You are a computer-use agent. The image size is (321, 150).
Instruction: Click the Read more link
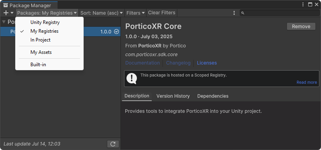point(307,82)
